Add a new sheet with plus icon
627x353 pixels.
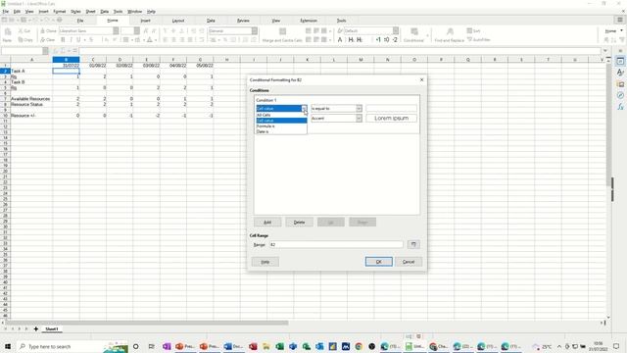36,329
